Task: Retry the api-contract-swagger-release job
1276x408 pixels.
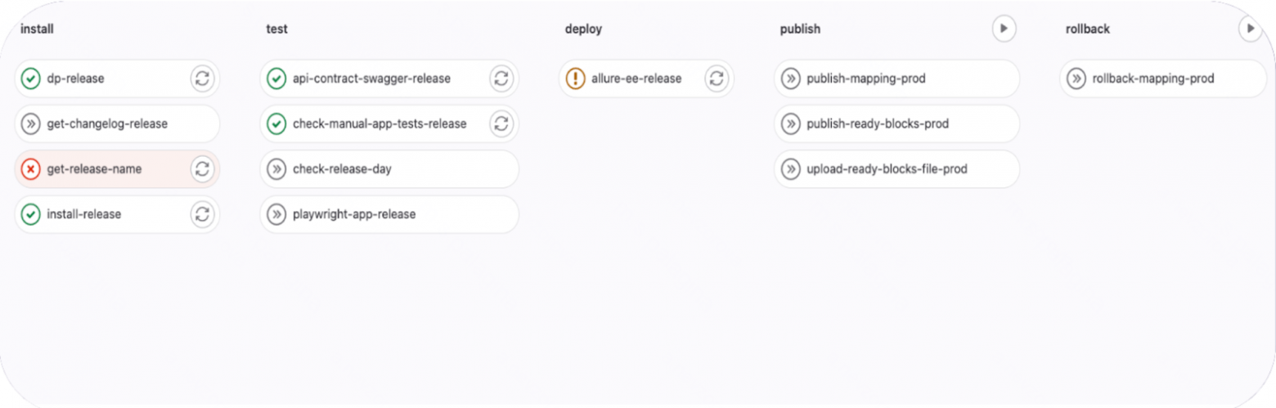Action: click(501, 78)
